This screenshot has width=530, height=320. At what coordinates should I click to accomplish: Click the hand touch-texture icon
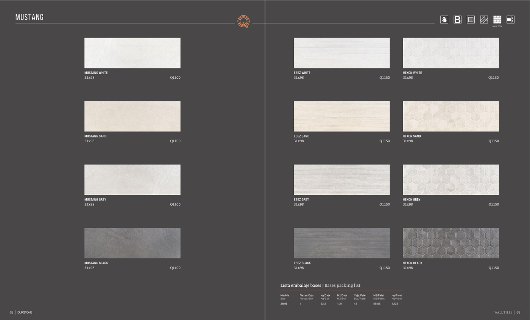tap(444, 20)
